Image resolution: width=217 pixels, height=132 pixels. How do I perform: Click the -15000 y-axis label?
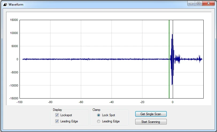[13, 99]
